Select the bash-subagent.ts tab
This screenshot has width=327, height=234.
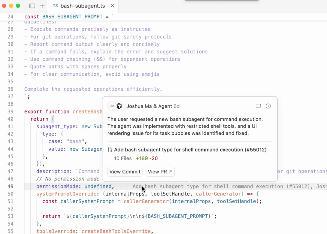click(x=82, y=6)
